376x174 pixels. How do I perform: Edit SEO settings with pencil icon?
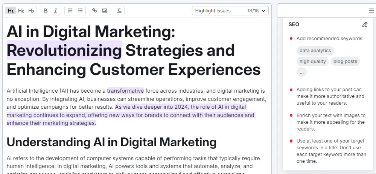pos(364,25)
